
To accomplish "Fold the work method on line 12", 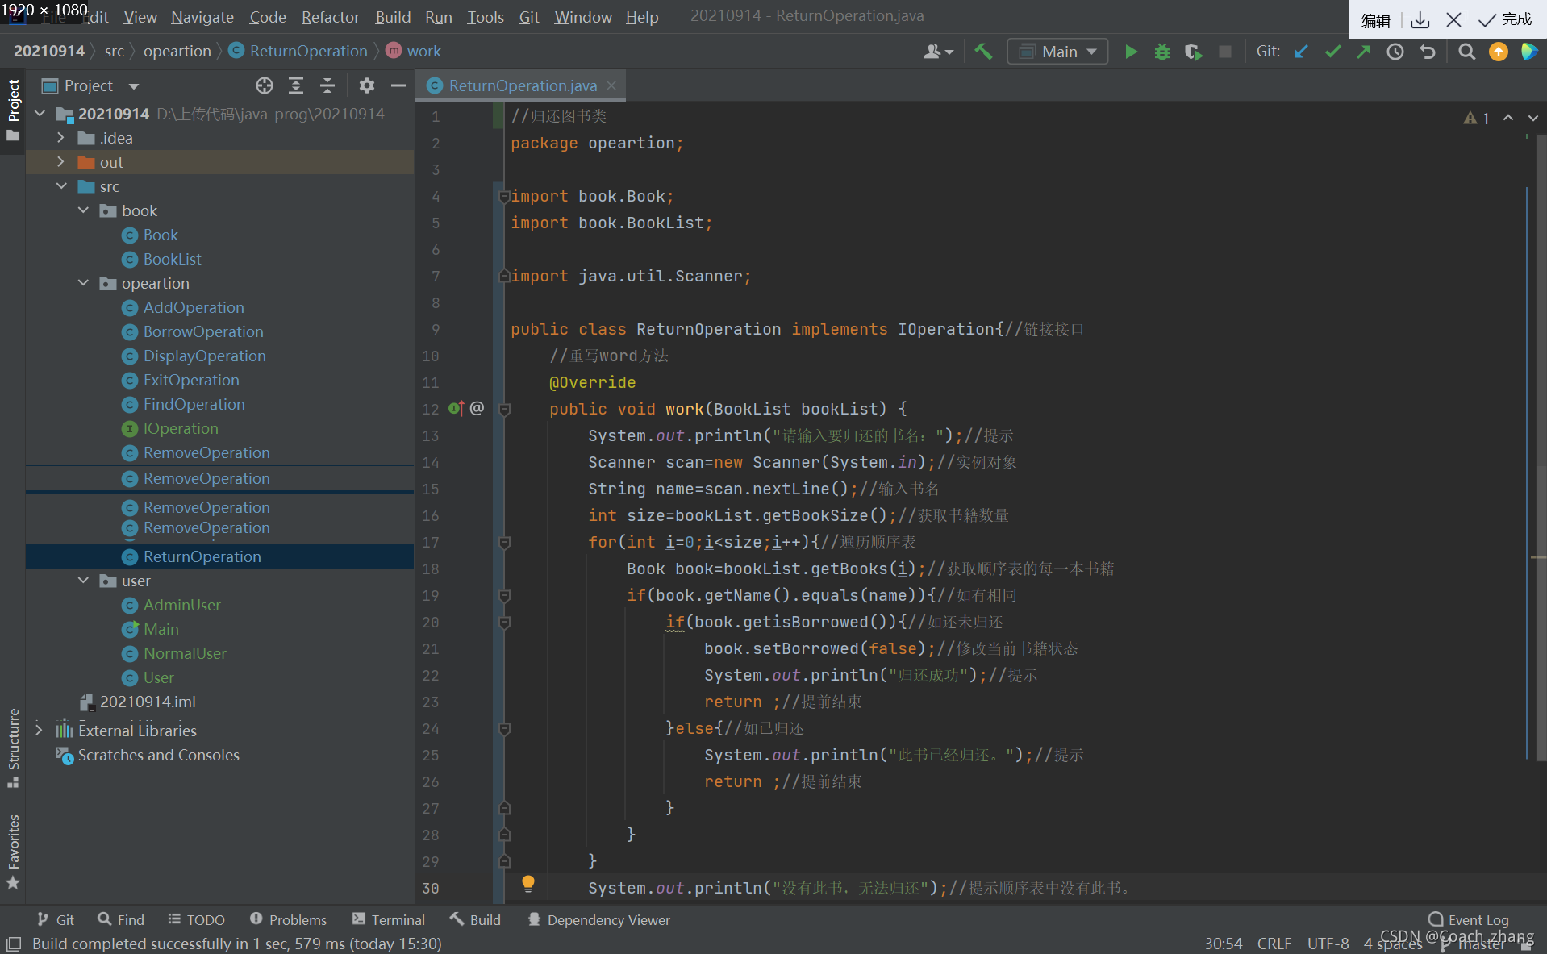I will [x=505, y=409].
